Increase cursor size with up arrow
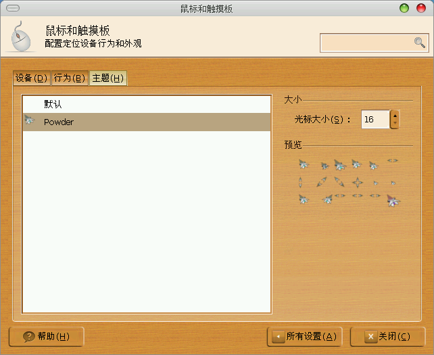Viewport: 434px width, 355px height. (395, 116)
